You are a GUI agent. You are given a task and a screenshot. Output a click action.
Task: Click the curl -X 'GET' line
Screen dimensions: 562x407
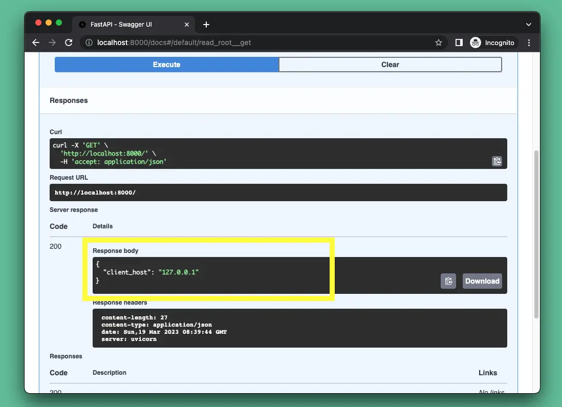[x=80, y=145]
